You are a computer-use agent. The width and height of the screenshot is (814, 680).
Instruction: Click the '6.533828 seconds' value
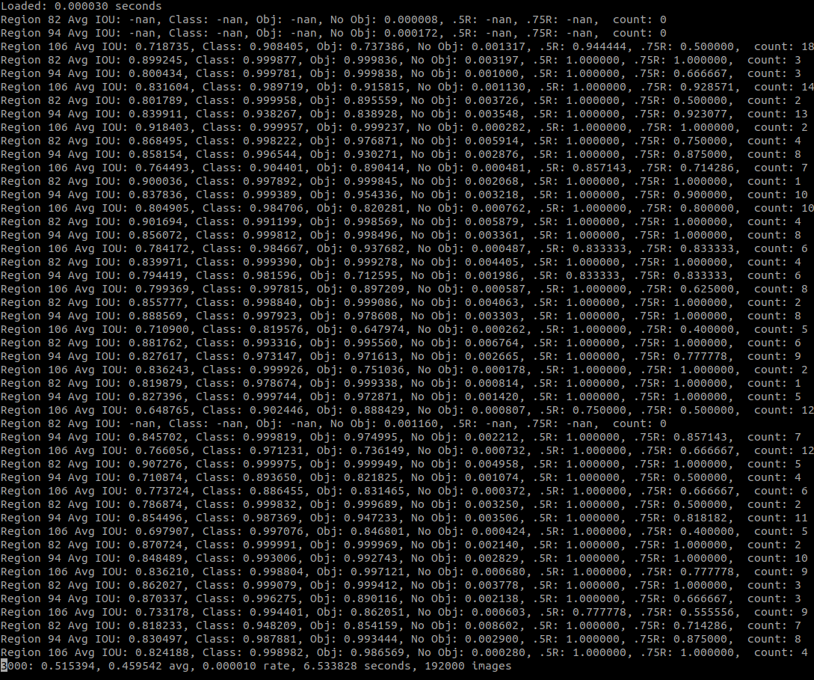357,666
